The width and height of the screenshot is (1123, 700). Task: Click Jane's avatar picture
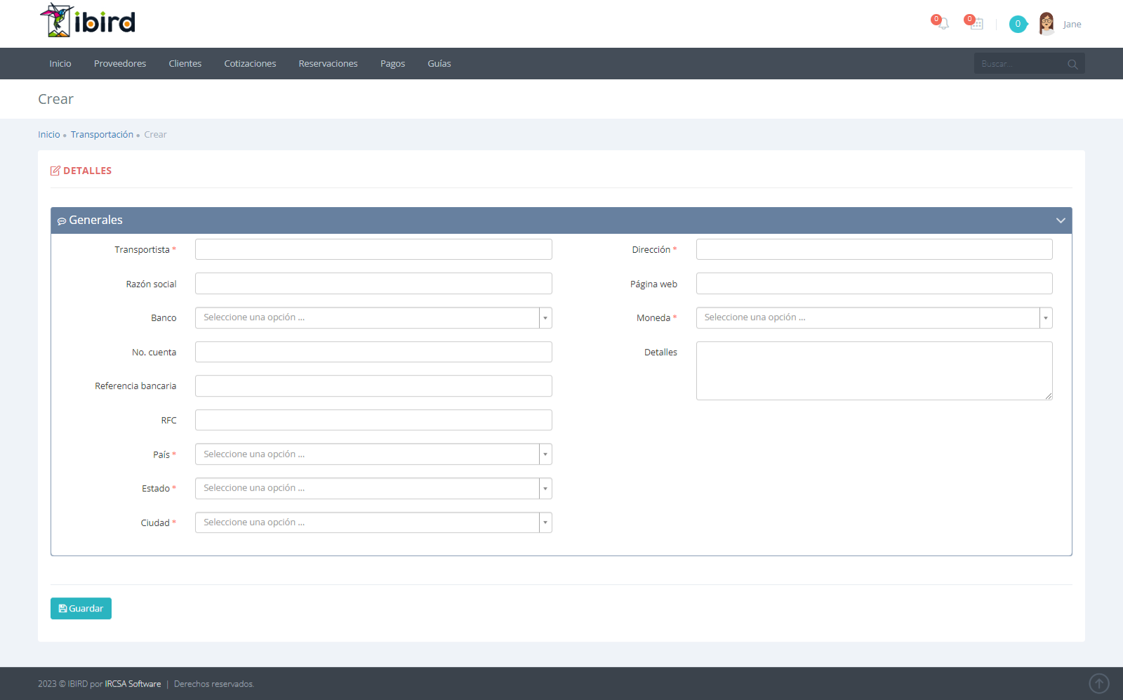tap(1046, 24)
